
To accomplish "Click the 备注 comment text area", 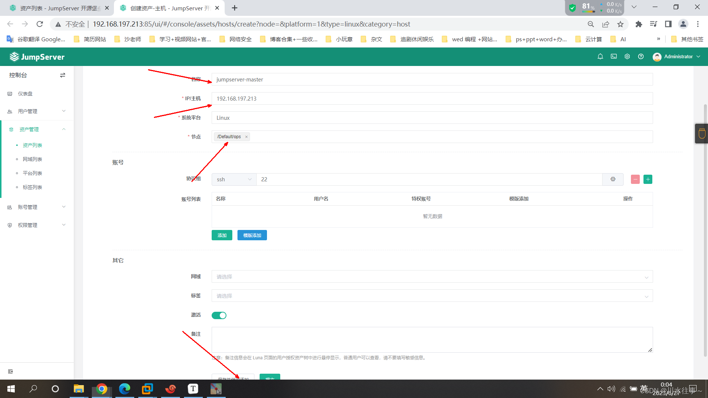I will click(432, 339).
